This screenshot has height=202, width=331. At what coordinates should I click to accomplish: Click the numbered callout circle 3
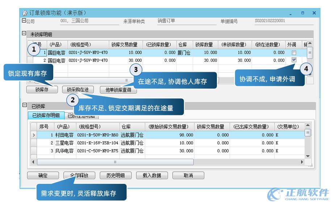136,69
